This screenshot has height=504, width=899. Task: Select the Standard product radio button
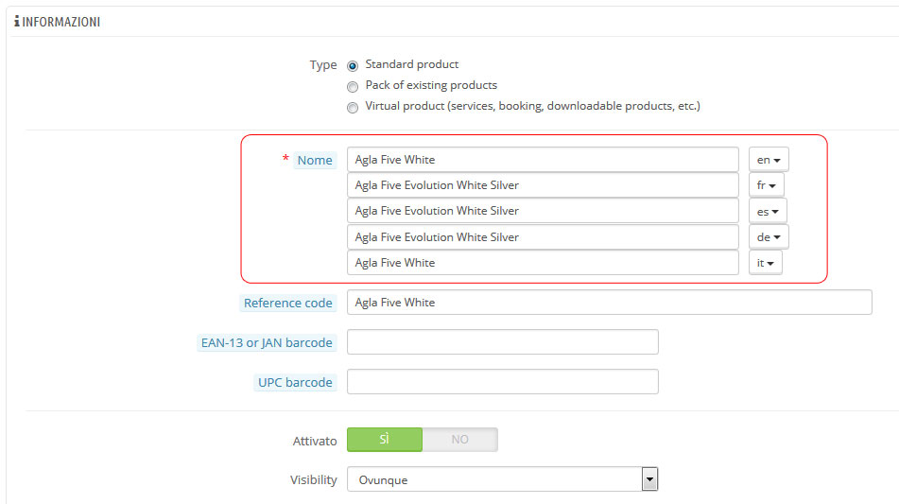coord(353,66)
